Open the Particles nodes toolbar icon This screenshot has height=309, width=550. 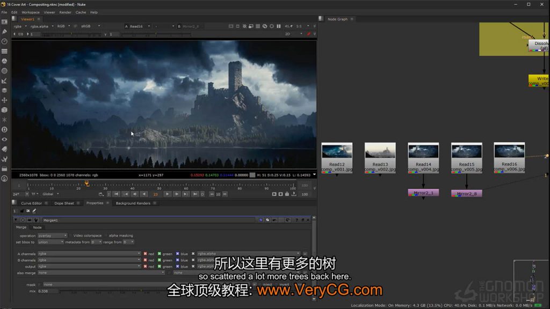click(4, 120)
